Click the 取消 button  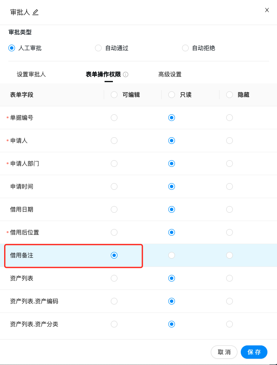[x=224, y=352]
